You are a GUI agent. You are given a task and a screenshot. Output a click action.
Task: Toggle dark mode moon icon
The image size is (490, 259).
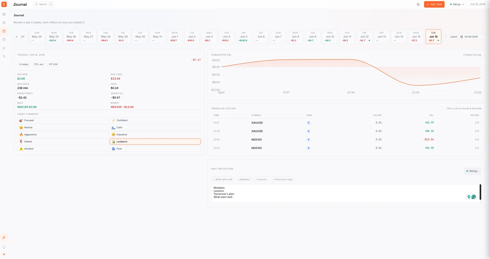click(418, 4)
